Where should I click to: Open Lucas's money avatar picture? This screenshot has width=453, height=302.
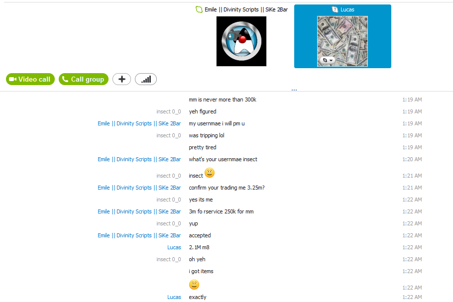pyautogui.click(x=342, y=41)
